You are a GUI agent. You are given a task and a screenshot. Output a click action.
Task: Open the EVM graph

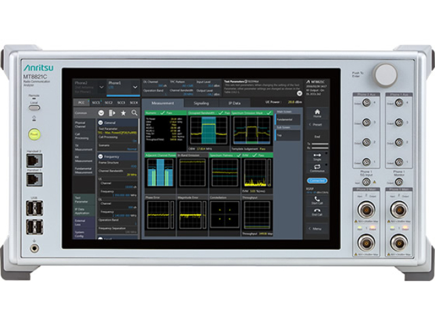point(257,173)
